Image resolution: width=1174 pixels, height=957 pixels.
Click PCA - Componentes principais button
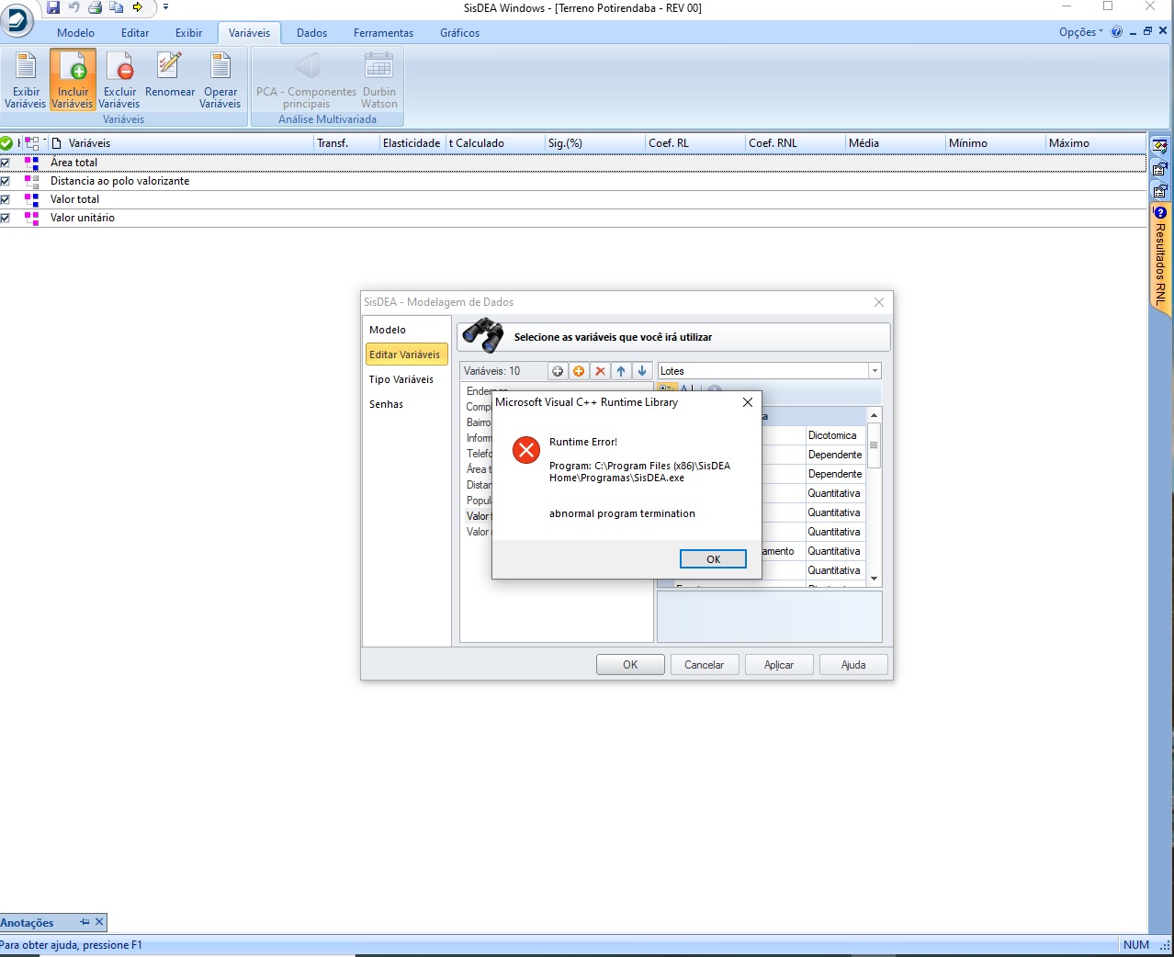pos(306,80)
